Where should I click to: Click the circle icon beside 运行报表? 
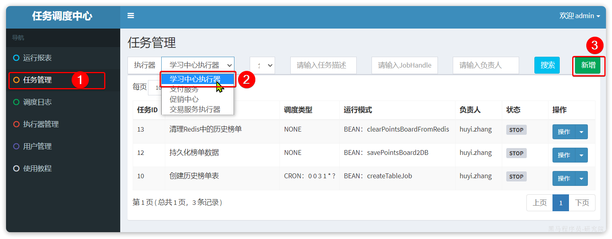click(x=16, y=58)
